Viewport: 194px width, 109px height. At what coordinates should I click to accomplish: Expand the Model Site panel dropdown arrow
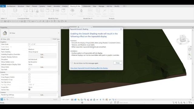click(x=92, y=18)
